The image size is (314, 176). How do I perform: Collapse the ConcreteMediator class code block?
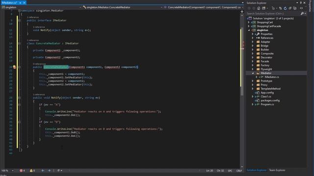pos(19,44)
